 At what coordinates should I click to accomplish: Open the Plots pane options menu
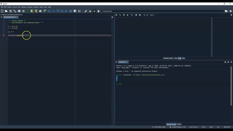coord(231,15)
